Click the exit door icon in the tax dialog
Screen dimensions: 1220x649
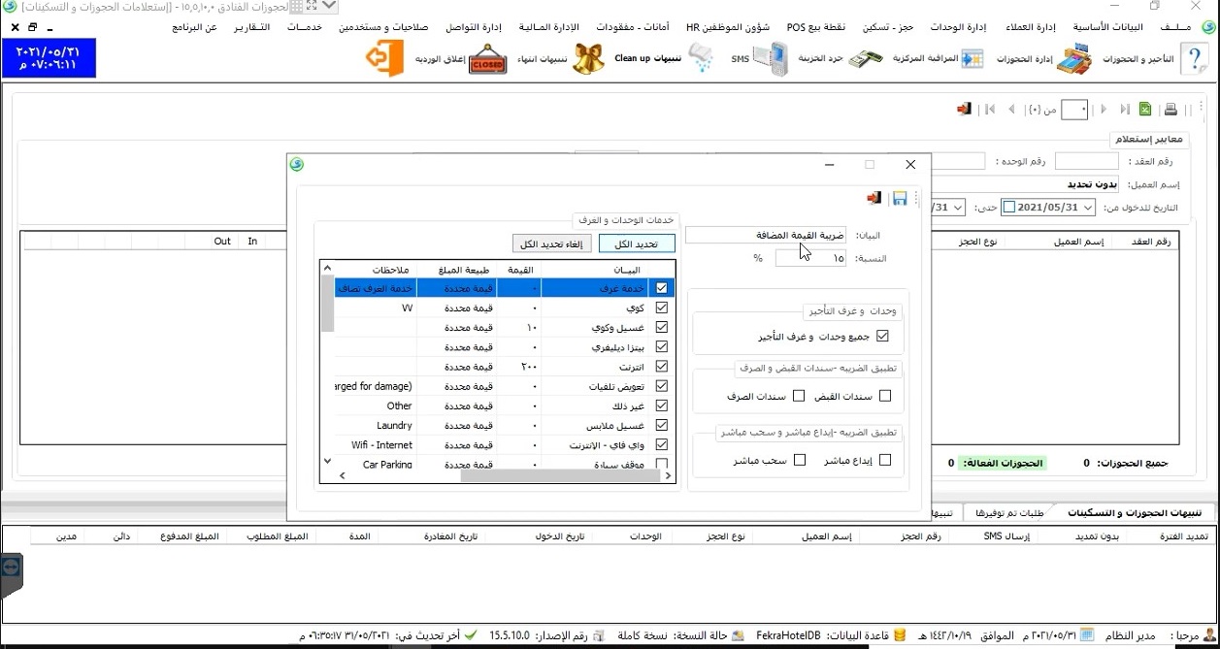click(874, 199)
